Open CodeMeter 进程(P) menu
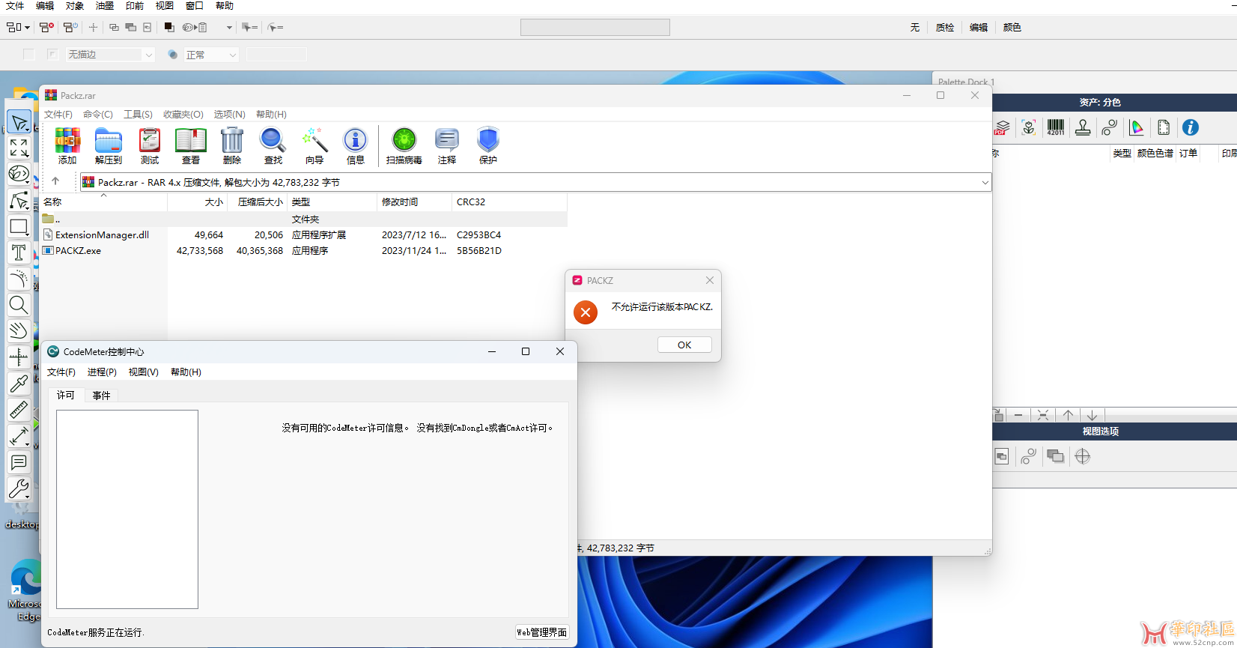The height and width of the screenshot is (648, 1237). (102, 372)
